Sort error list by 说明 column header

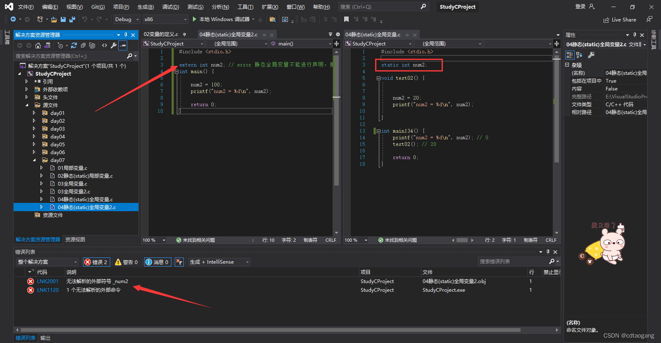click(x=71, y=272)
